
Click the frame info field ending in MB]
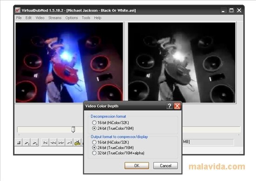coord(208,142)
